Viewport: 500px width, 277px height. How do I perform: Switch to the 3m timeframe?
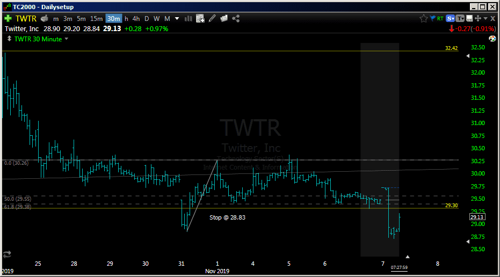(68, 19)
